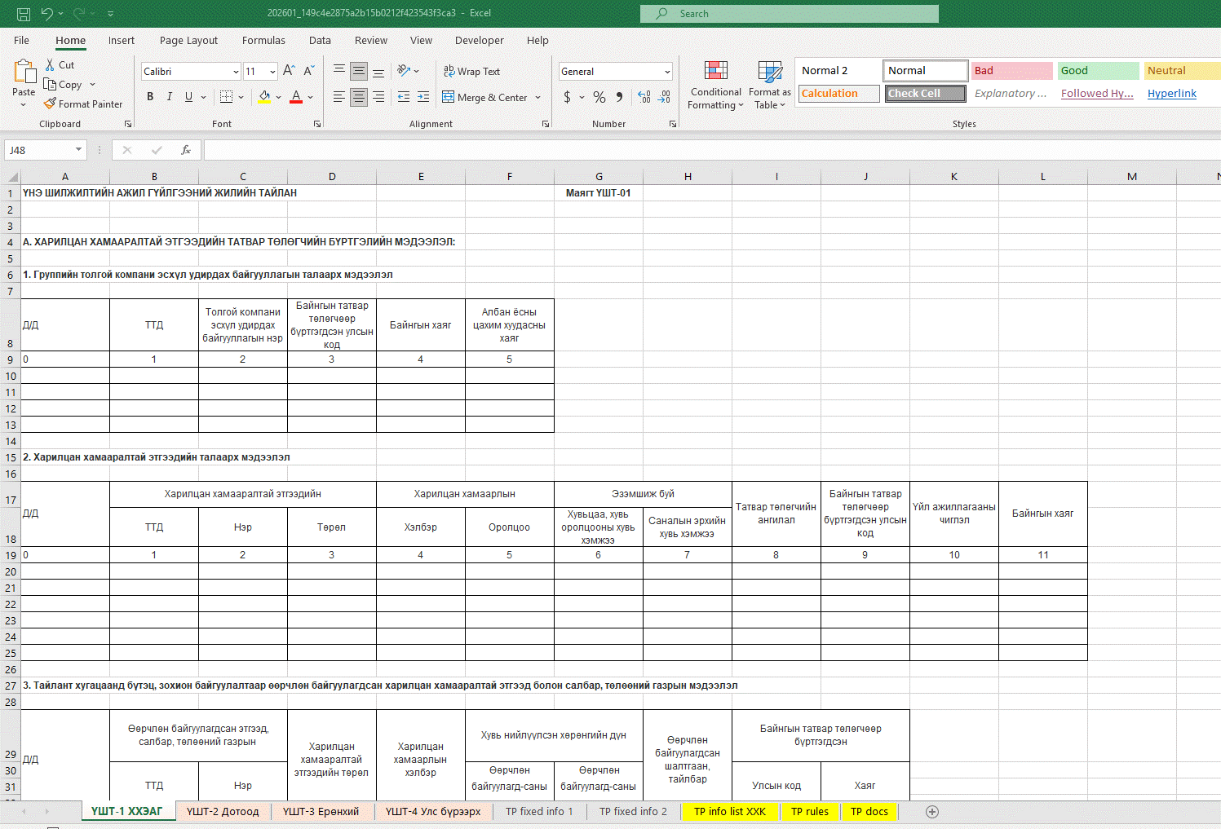Toggle Italic formatting

(170, 97)
